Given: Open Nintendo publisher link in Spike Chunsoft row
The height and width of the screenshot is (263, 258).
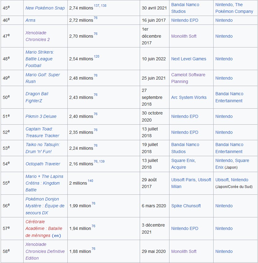Looking at the screenshot, I should pos(224,206).
